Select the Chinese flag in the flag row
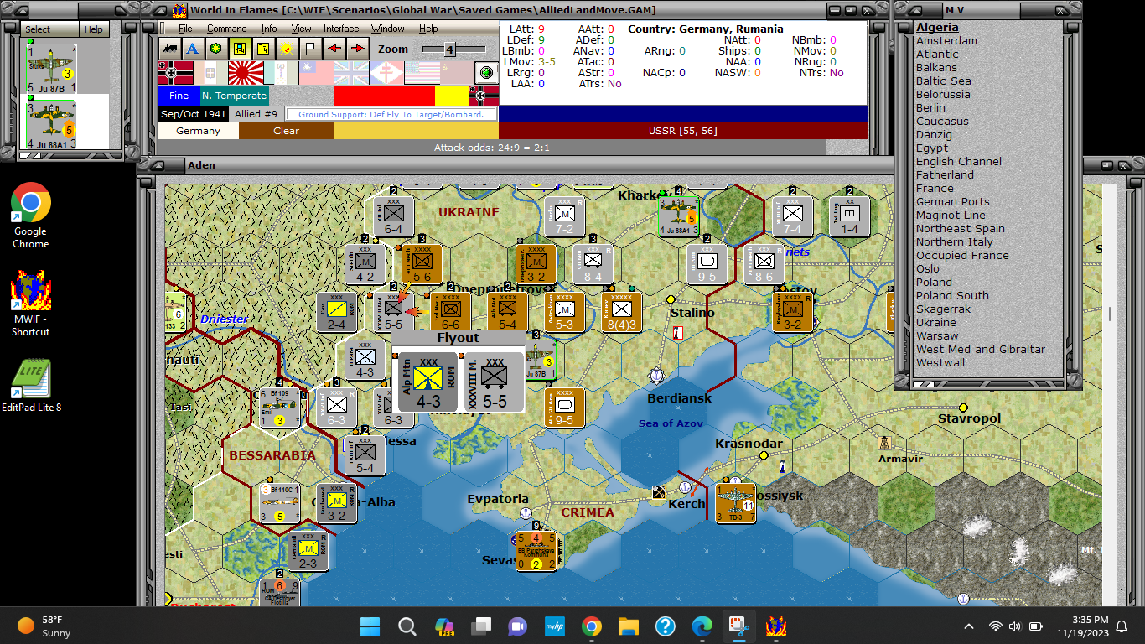This screenshot has width=1145, height=644. pyautogui.click(x=316, y=73)
